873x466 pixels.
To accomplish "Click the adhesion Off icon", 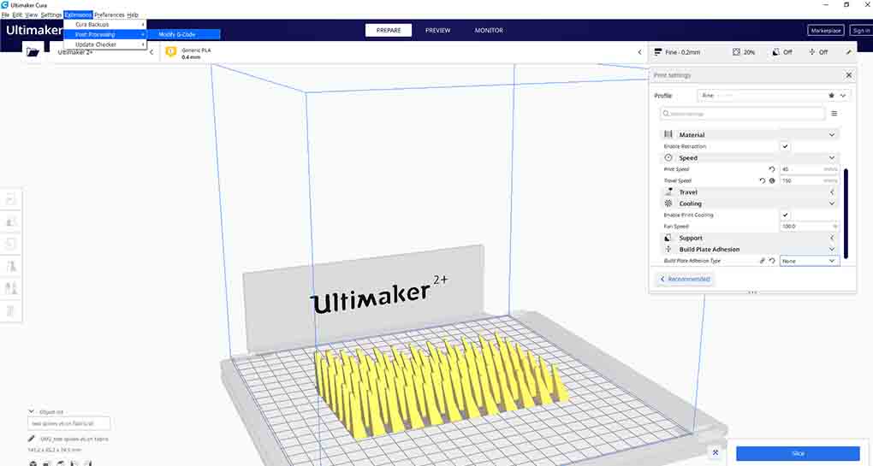I will (811, 51).
